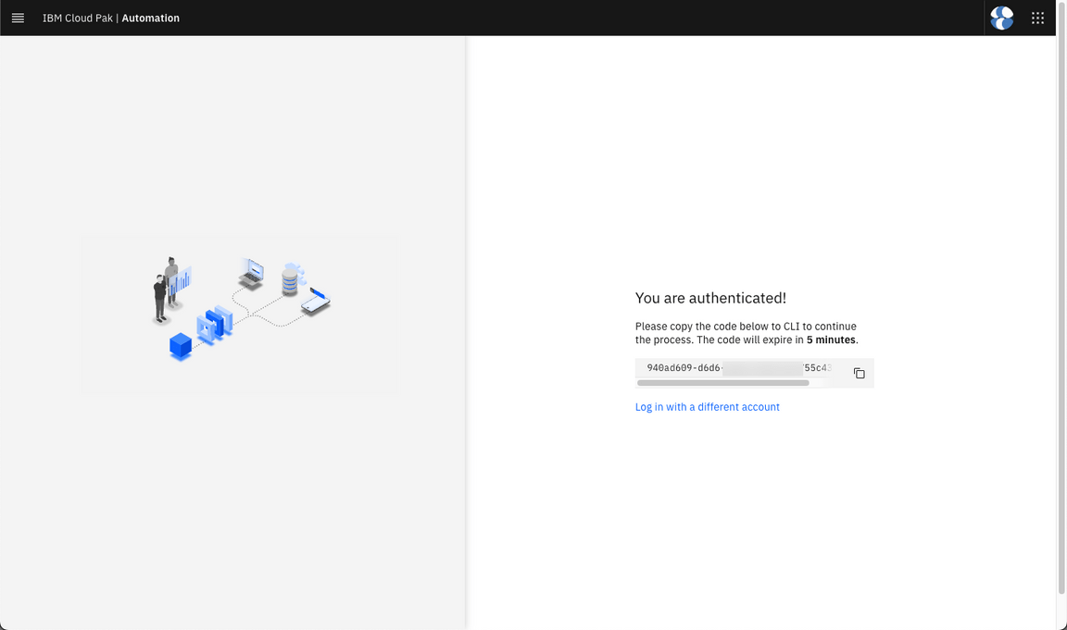Click the blue server stack illustration
The height and width of the screenshot is (630, 1067).
pyautogui.click(x=216, y=325)
